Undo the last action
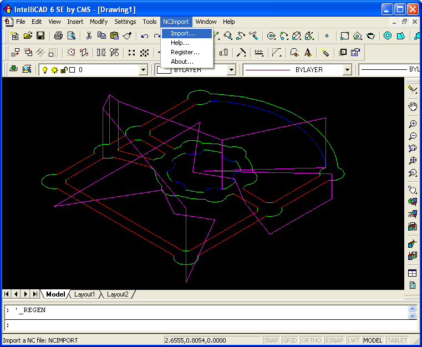422x347 pixels. tap(145, 36)
